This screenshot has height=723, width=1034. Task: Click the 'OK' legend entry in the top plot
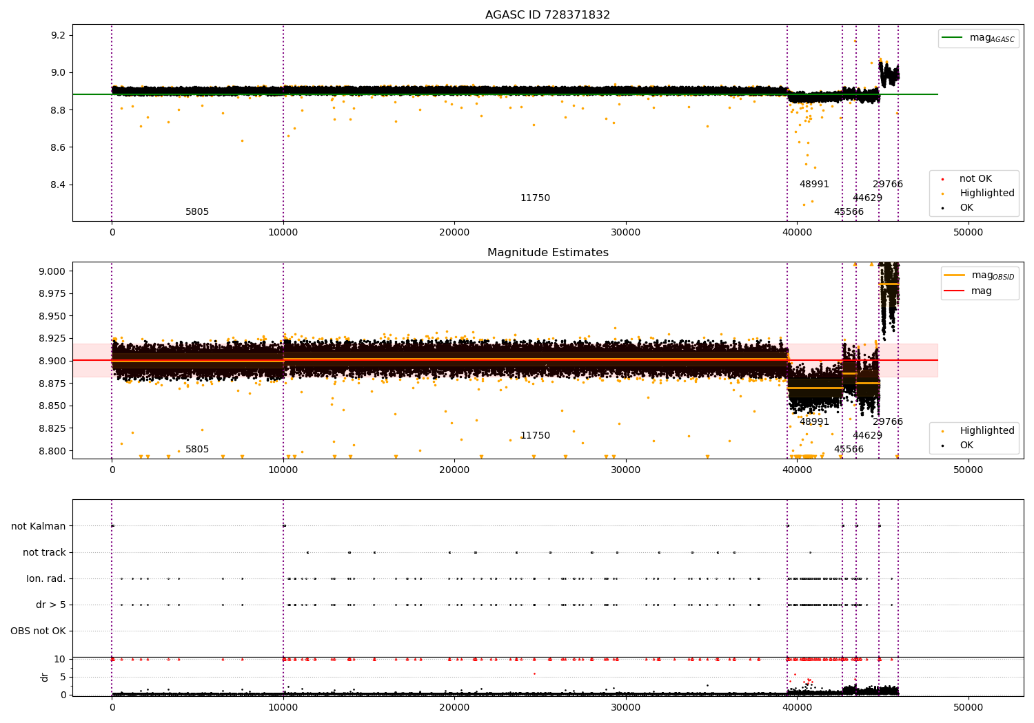(958, 208)
